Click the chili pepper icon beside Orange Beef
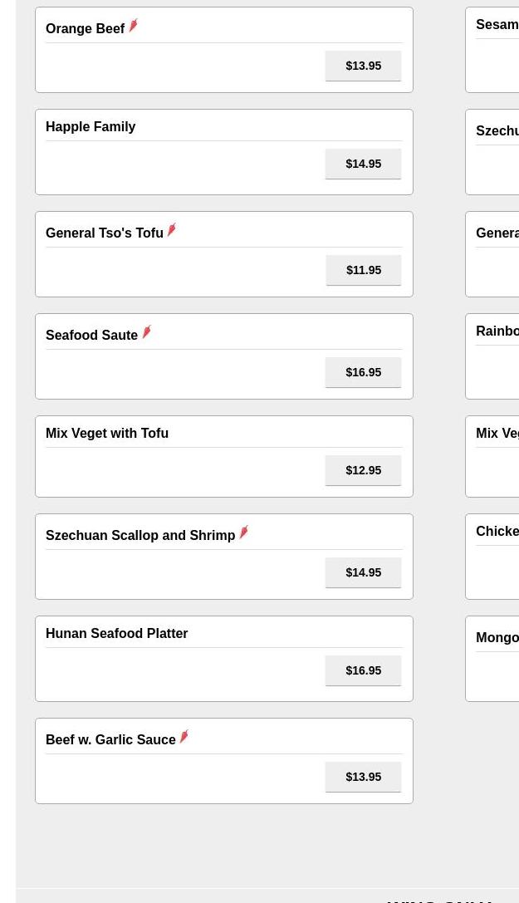Screen dimensions: 519x903 [134, 26]
